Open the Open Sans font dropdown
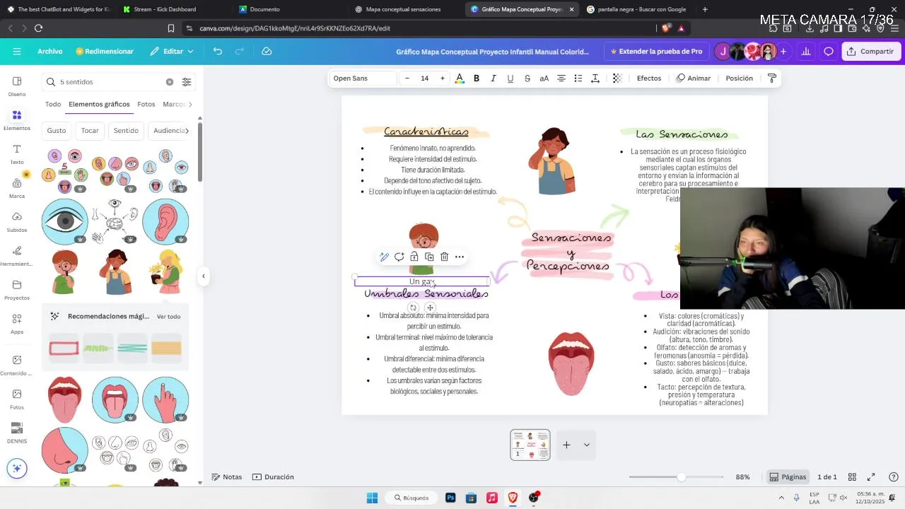Image resolution: width=905 pixels, height=509 pixels. pos(363,78)
